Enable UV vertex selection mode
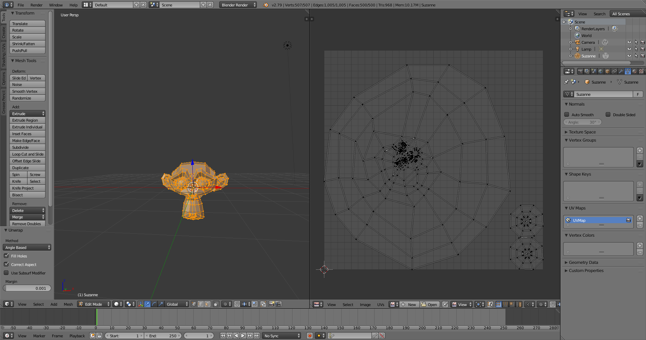This screenshot has height=340, width=646. (x=498, y=304)
